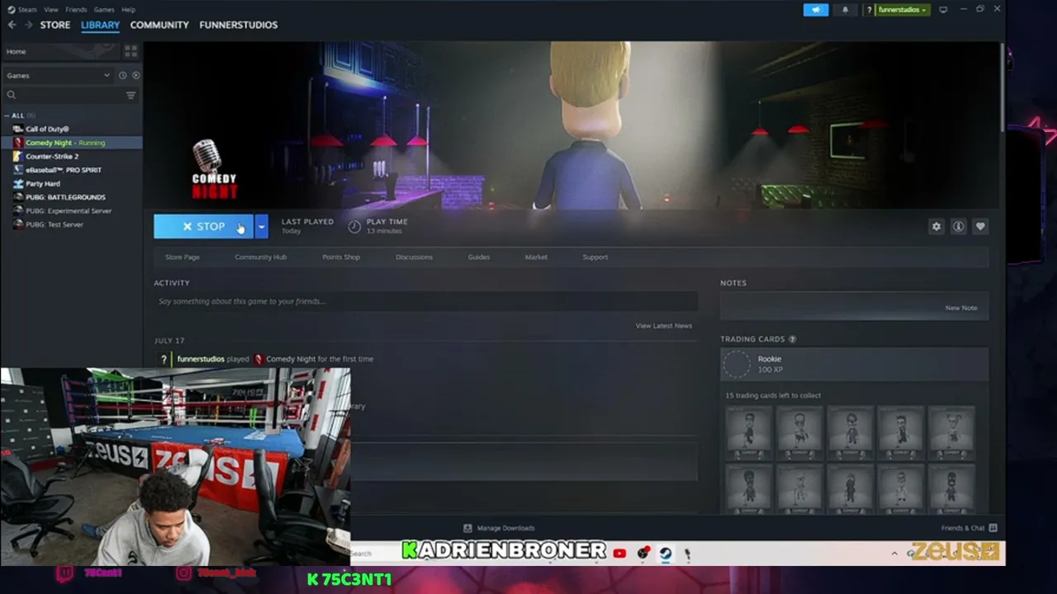Open the Games menu

pyautogui.click(x=104, y=10)
